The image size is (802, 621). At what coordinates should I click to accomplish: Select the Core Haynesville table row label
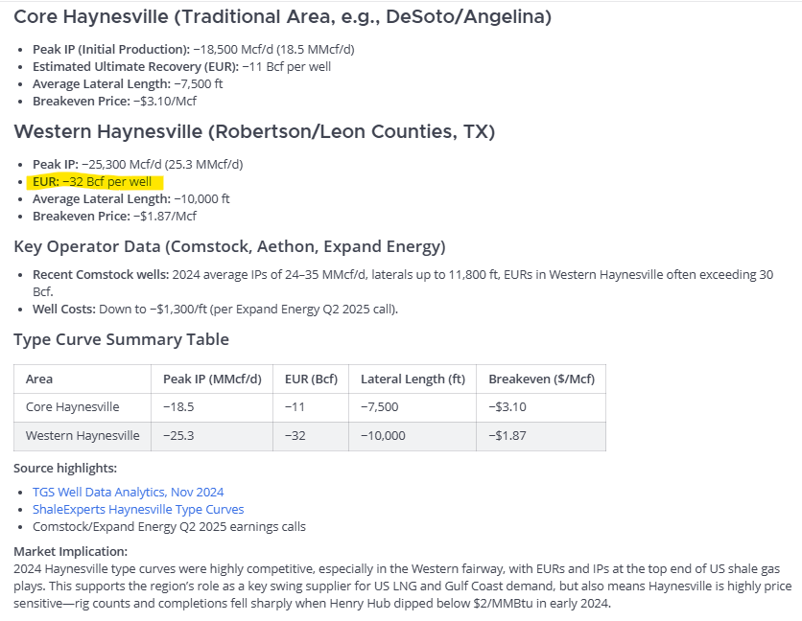coord(73,407)
